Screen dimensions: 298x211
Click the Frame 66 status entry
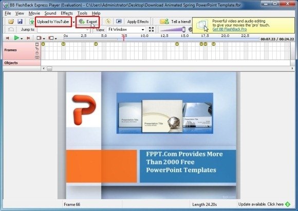coord(72,204)
